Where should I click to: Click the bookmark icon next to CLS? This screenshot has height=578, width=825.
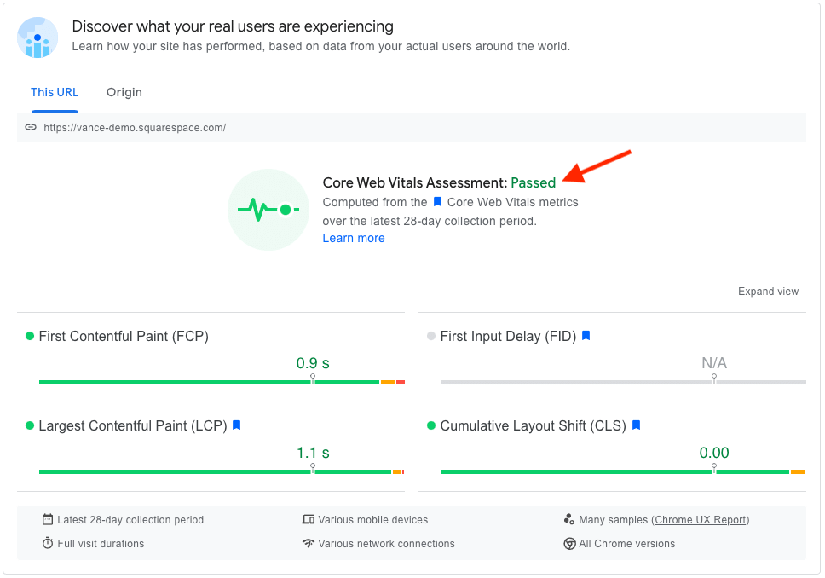pyautogui.click(x=636, y=425)
